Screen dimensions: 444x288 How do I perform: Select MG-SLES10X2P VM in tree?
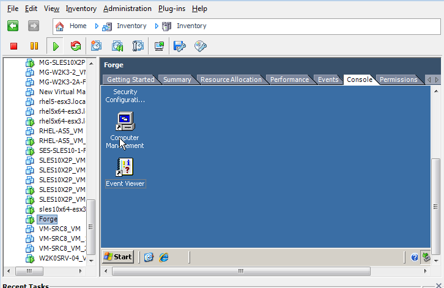click(x=62, y=62)
